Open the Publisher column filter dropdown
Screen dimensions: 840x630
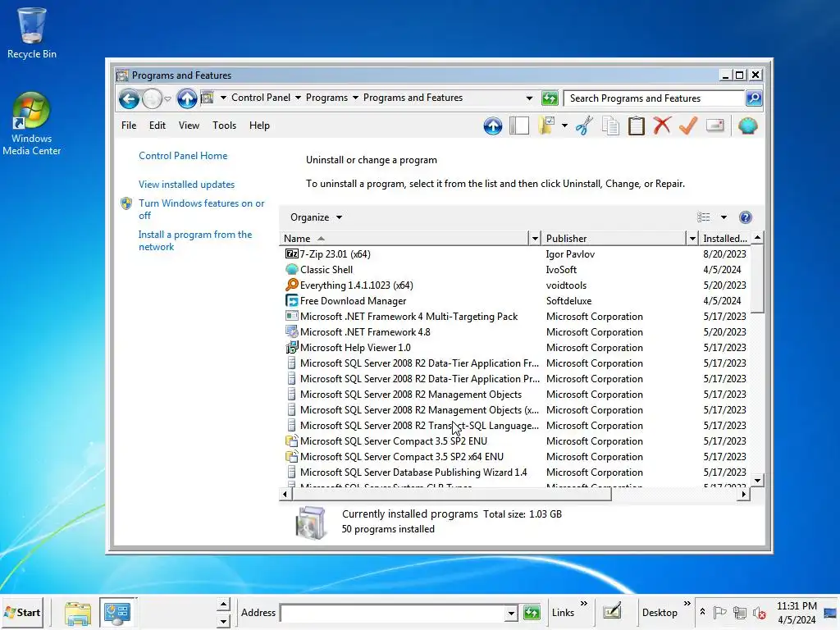tap(692, 239)
